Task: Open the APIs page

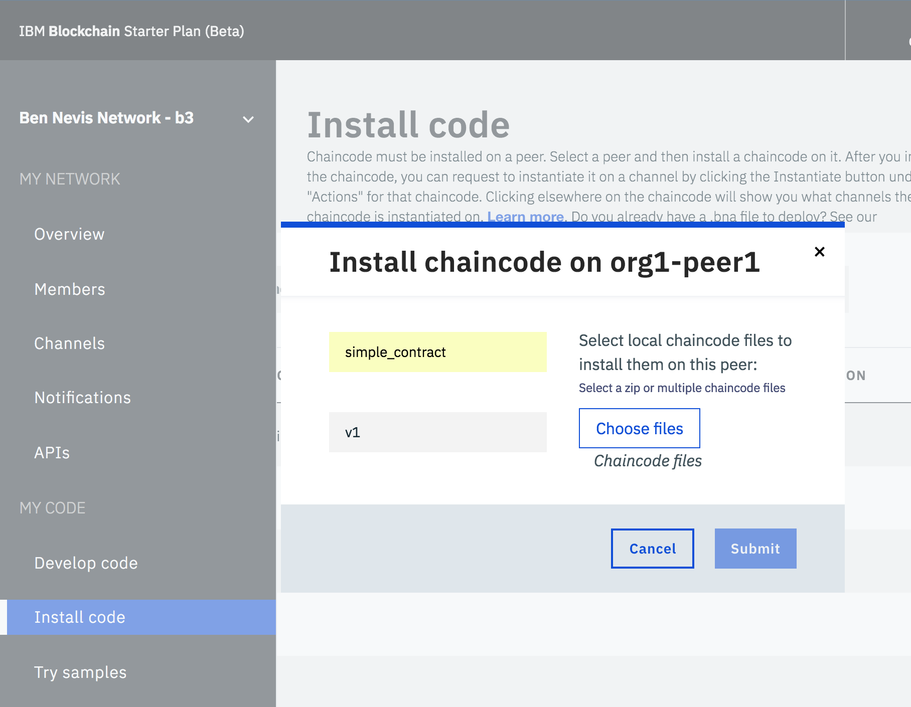Action: [52, 453]
